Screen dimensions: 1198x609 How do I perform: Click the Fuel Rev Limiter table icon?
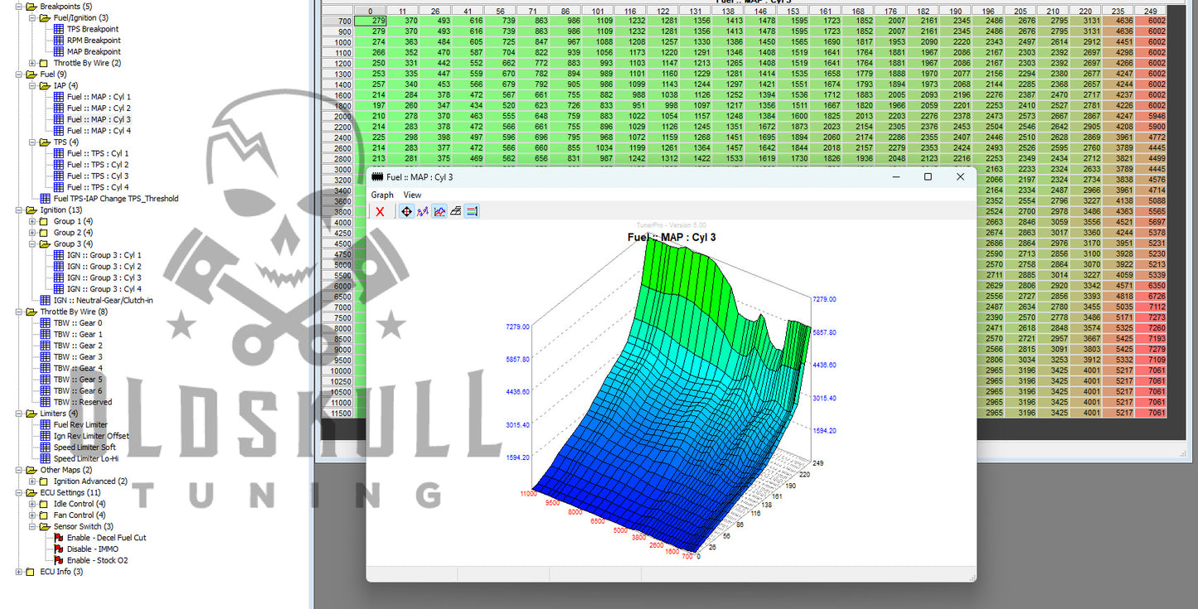coord(46,425)
